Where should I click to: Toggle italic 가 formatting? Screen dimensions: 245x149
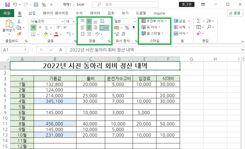(x=40, y=28)
